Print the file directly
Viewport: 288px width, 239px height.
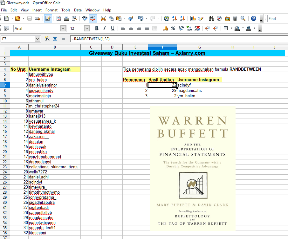pyautogui.click(x=66, y=18)
